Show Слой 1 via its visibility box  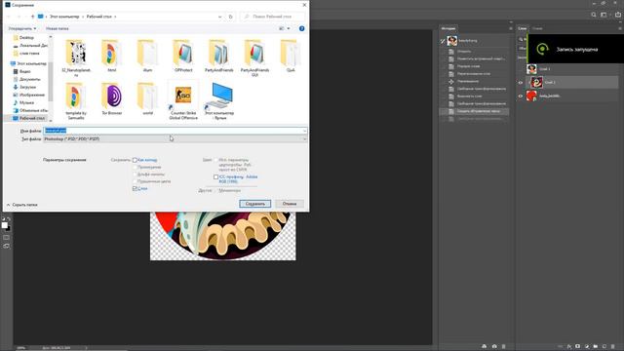tap(520, 69)
